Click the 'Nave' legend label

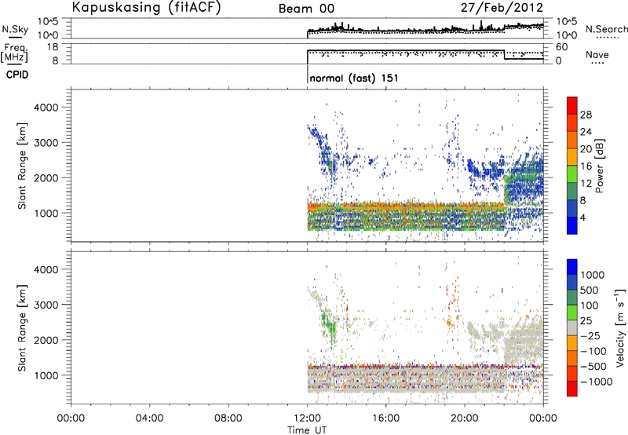pyautogui.click(x=597, y=54)
